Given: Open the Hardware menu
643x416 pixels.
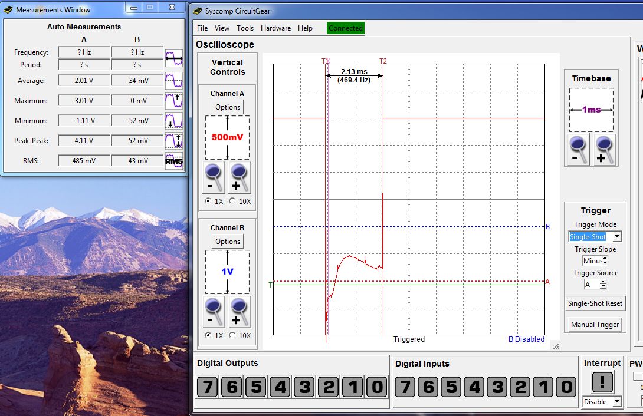Looking at the screenshot, I should point(275,28).
